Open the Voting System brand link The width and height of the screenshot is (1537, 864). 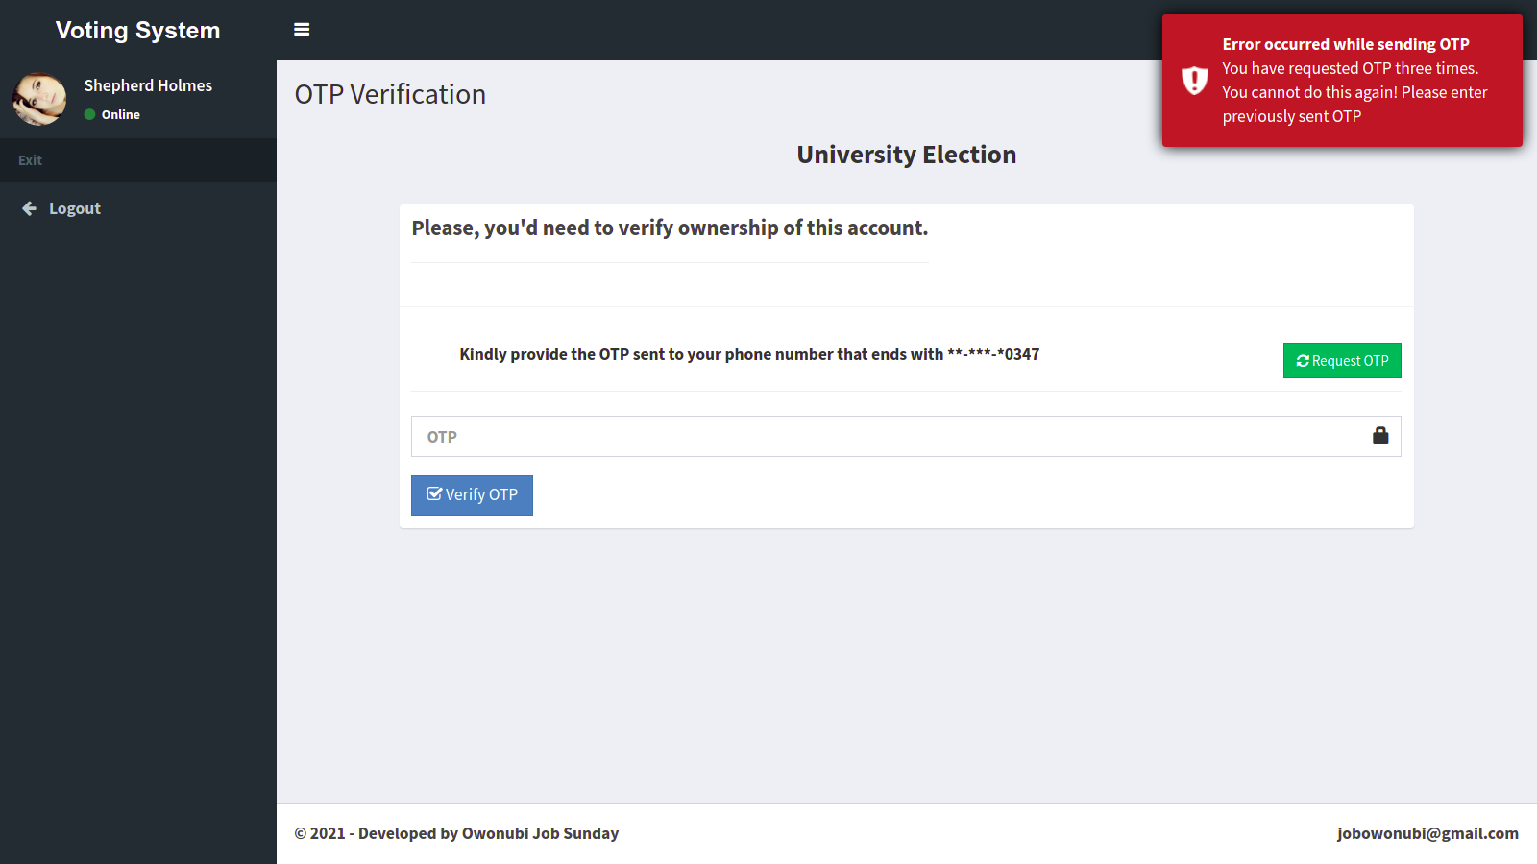(138, 30)
